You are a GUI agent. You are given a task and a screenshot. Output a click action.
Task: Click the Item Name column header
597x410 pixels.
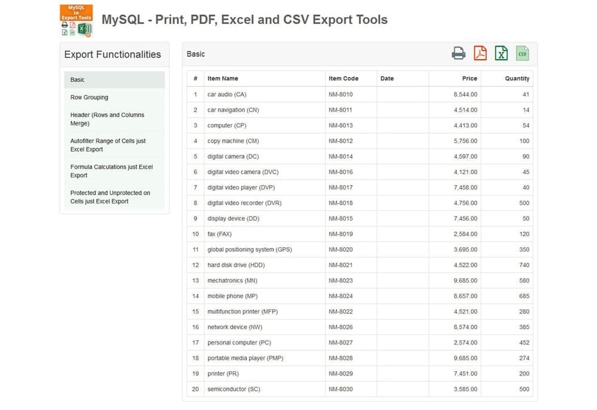click(223, 79)
